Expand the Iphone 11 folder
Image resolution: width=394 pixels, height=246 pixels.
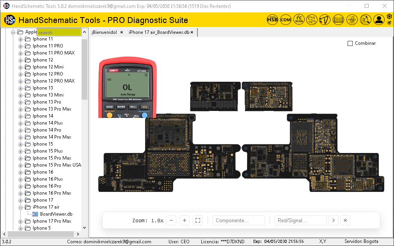pos(21,39)
